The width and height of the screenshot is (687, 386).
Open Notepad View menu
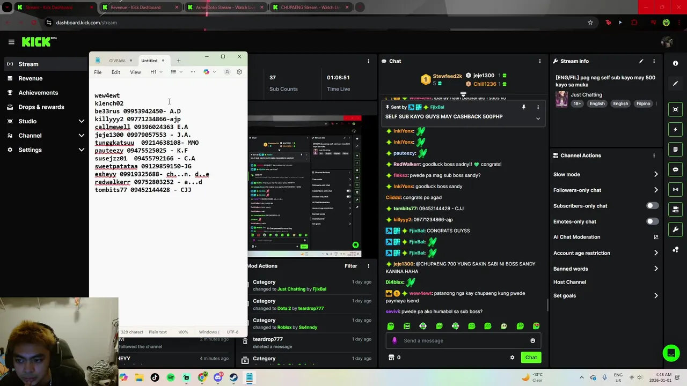pos(135,72)
